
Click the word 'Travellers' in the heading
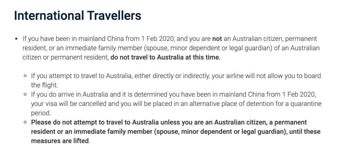(x=114, y=16)
